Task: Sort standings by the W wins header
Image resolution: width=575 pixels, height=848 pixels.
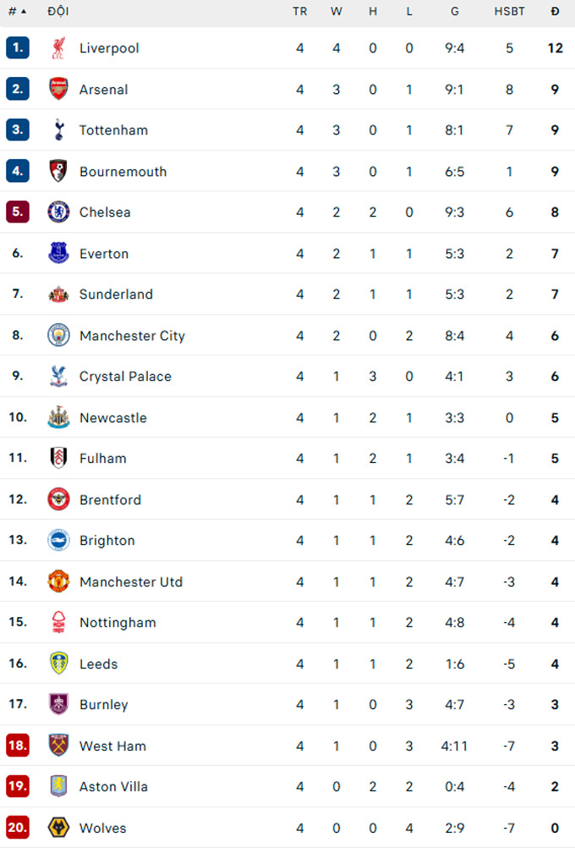Action: click(x=337, y=12)
